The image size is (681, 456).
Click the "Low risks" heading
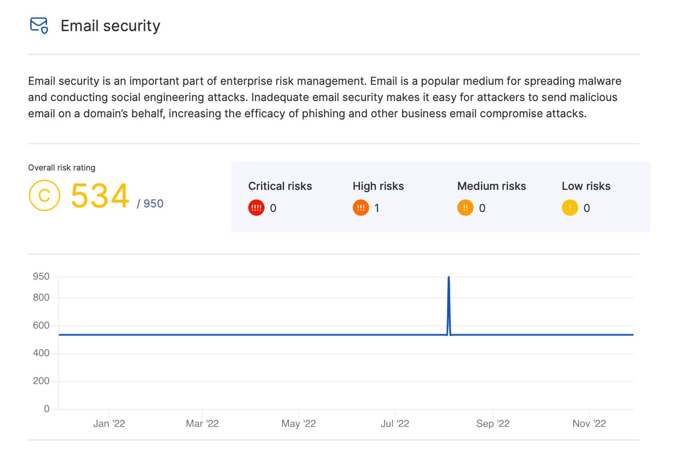pyautogui.click(x=586, y=186)
